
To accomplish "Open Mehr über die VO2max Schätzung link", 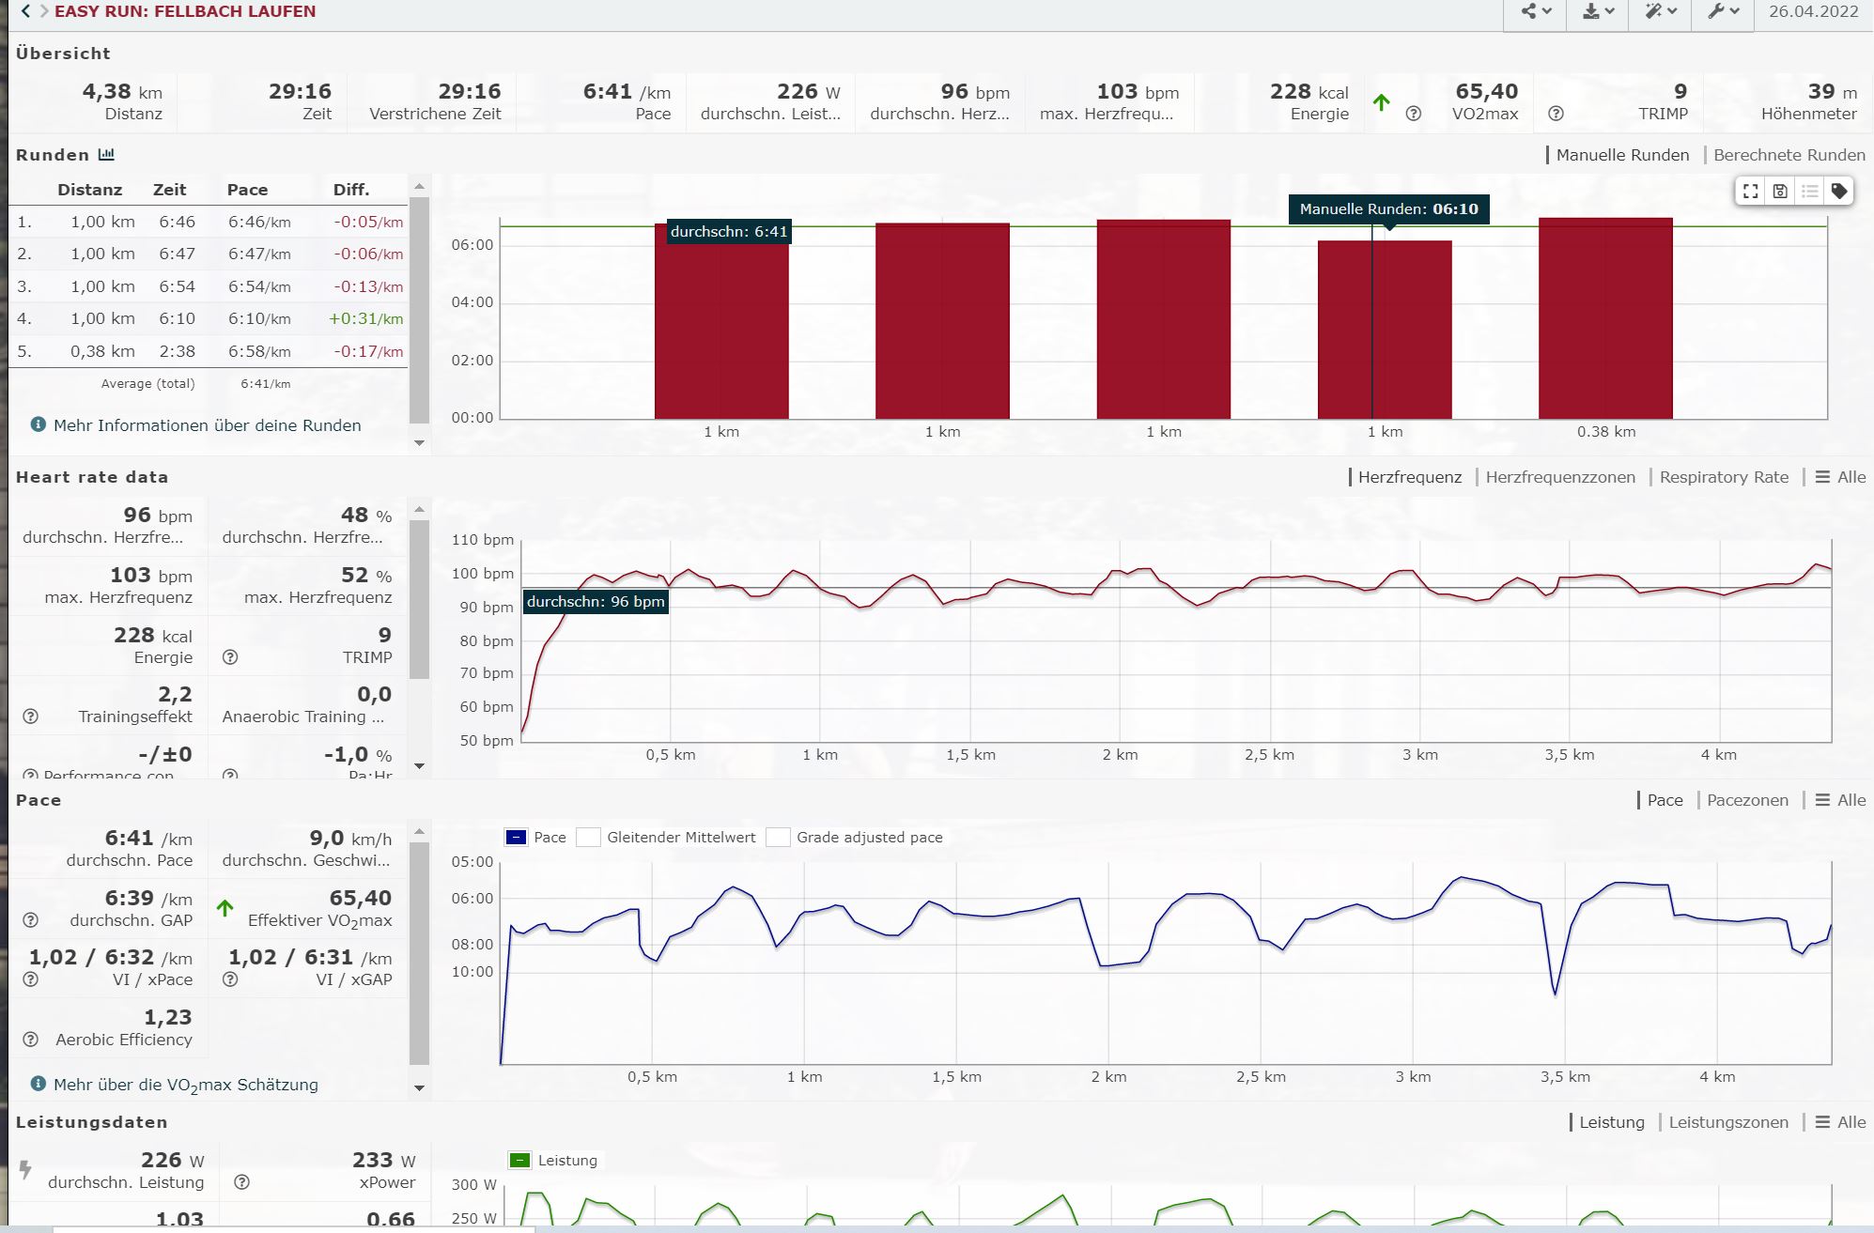I will (x=185, y=1085).
